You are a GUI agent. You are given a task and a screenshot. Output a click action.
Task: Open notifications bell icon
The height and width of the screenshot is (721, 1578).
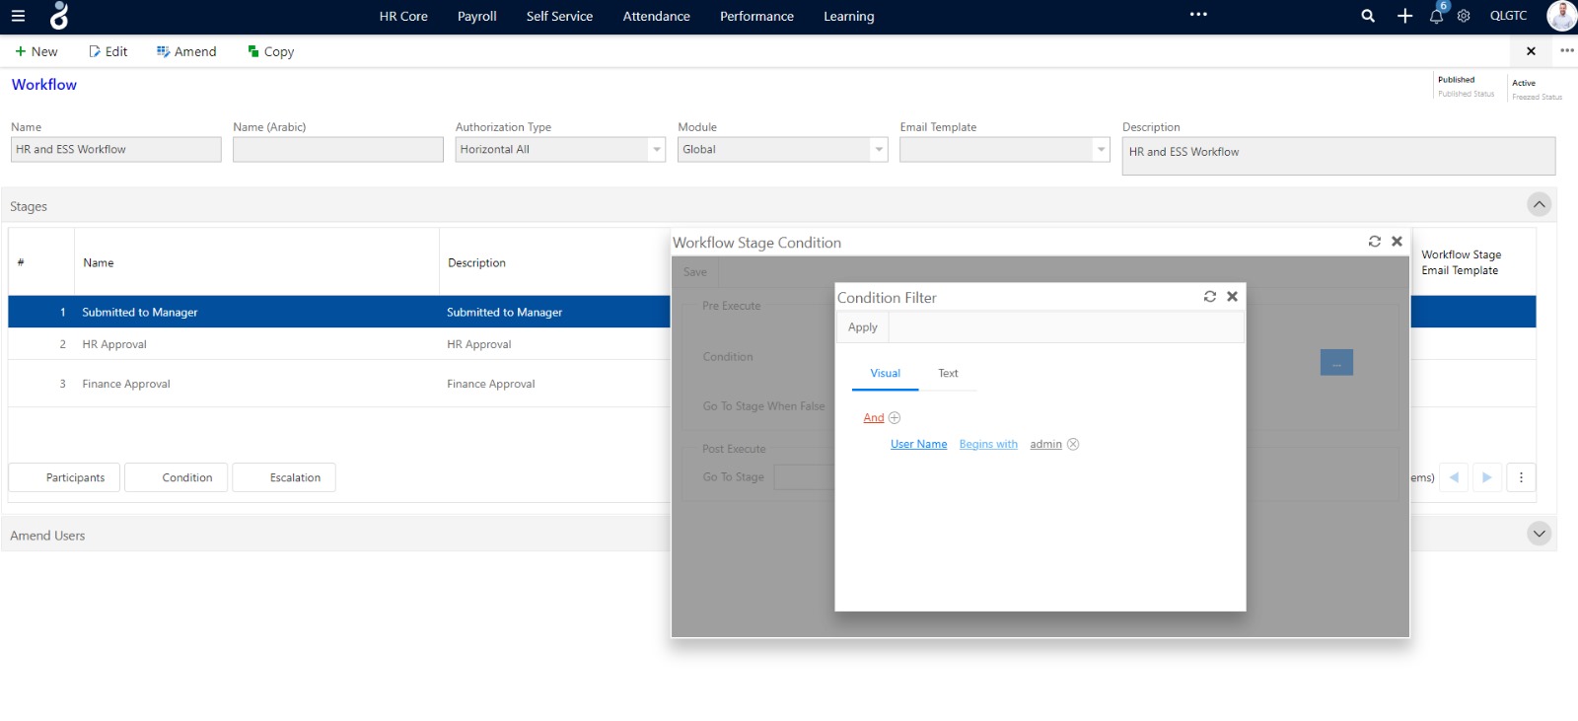click(x=1436, y=17)
